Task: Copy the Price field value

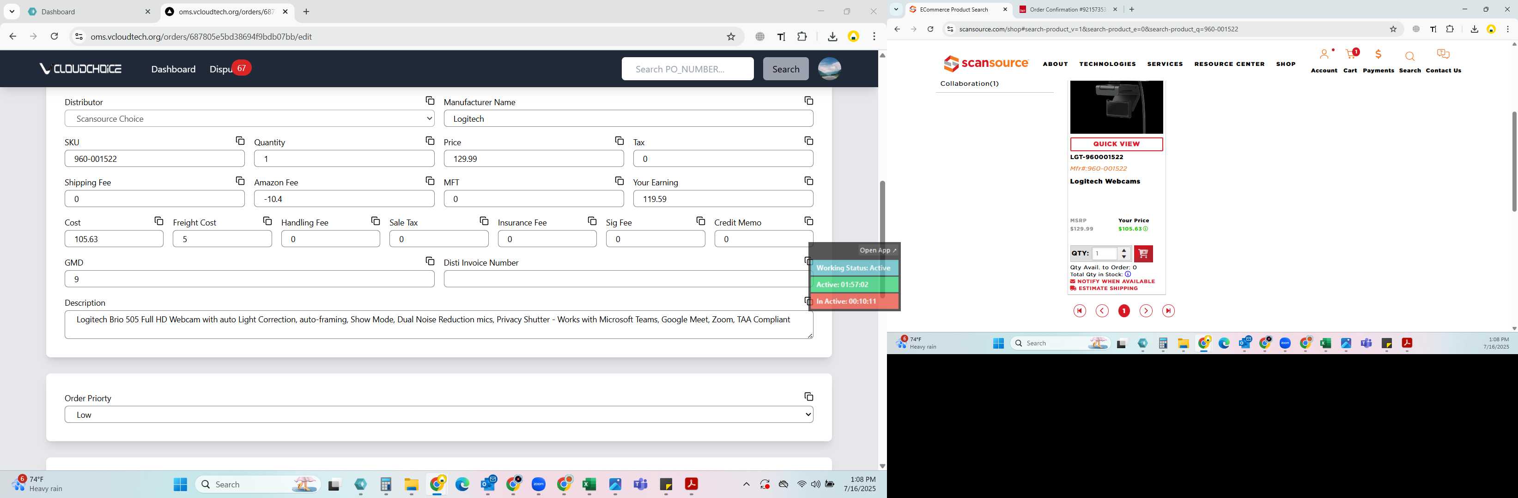Action: (619, 141)
